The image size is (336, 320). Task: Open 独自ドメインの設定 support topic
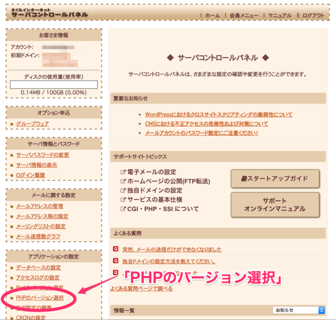pyautogui.click(x=155, y=190)
